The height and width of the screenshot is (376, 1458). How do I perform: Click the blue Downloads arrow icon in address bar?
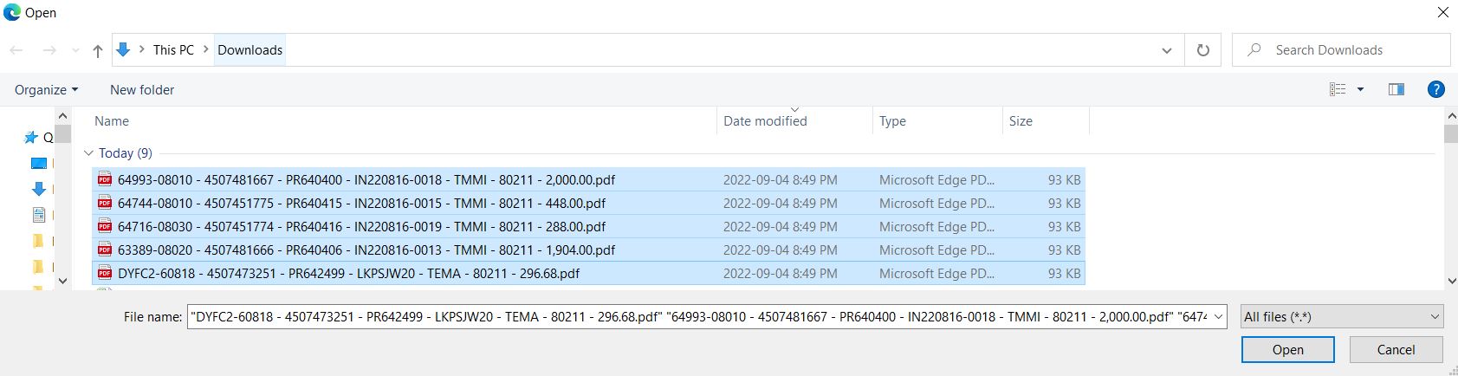coord(123,50)
